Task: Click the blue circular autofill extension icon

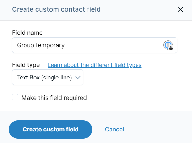Action: click(168, 45)
